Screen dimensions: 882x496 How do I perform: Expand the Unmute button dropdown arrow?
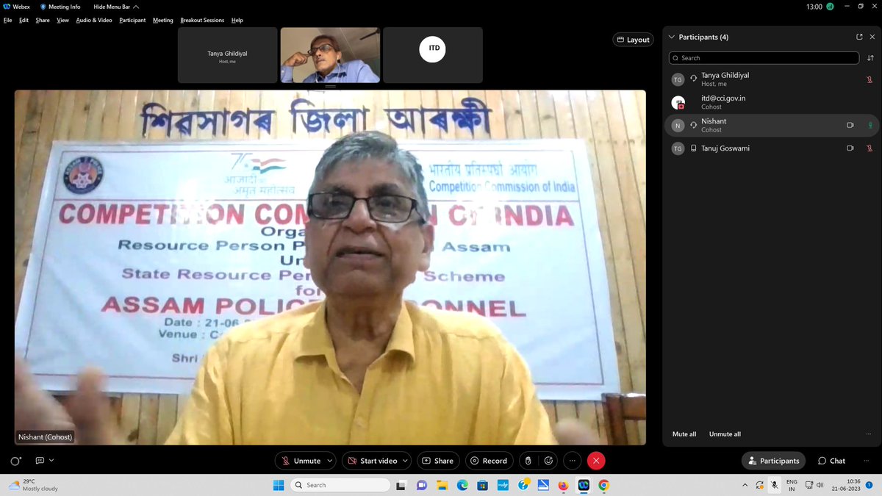coord(329,461)
